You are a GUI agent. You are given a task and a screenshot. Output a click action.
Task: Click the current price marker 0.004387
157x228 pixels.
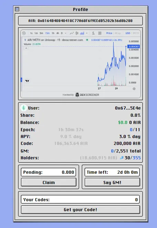[134, 47]
